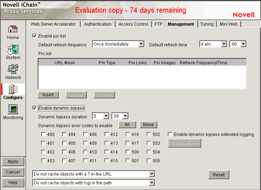Check error code 404

pyautogui.click(x=64, y=134)
